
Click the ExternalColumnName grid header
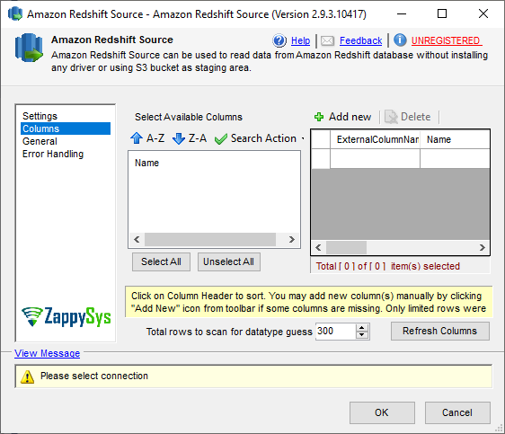(376, 139)
